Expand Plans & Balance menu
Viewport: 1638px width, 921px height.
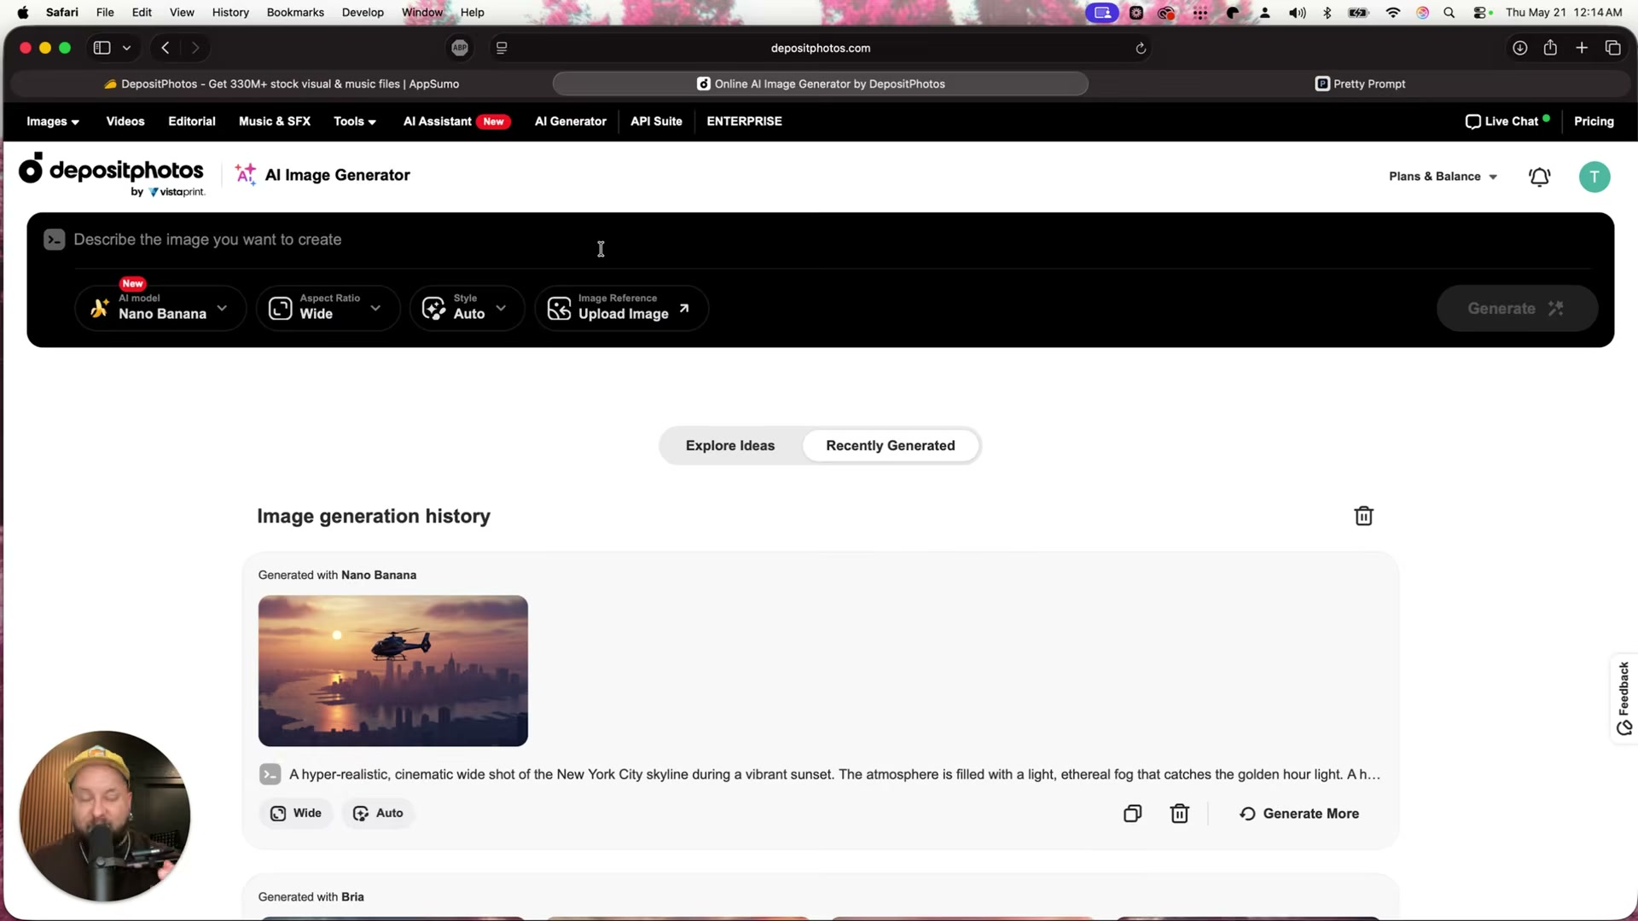pyautogui.click(x=1443, y=177)
